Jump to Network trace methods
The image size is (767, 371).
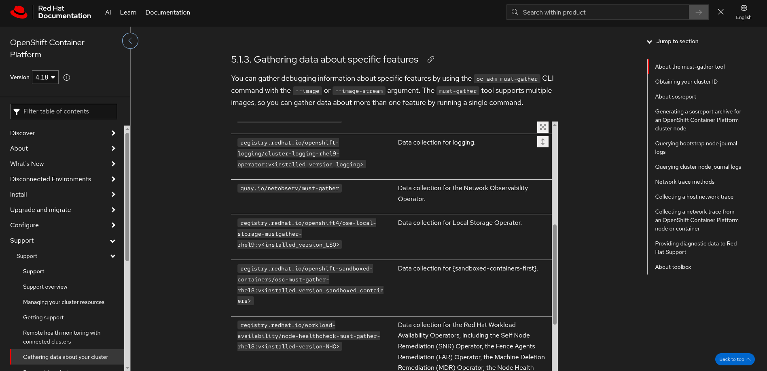(x=684, y=182)
